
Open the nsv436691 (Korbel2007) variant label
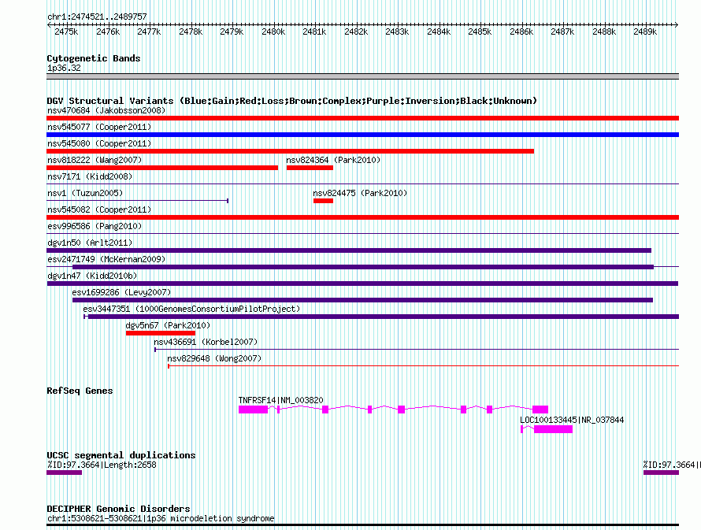(206, 342)
